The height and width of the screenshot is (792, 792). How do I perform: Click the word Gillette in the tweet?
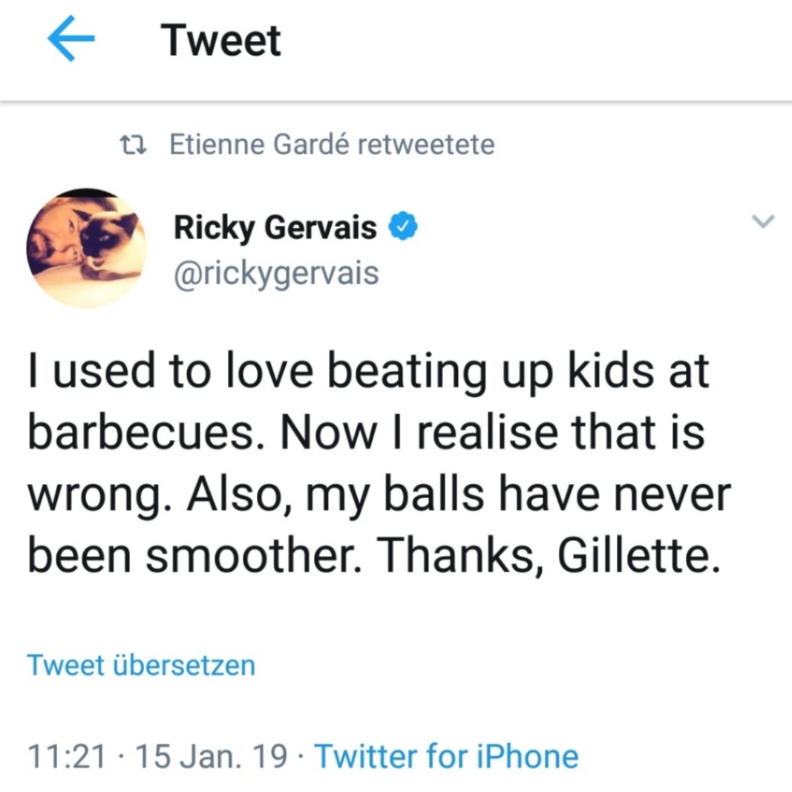638,554
